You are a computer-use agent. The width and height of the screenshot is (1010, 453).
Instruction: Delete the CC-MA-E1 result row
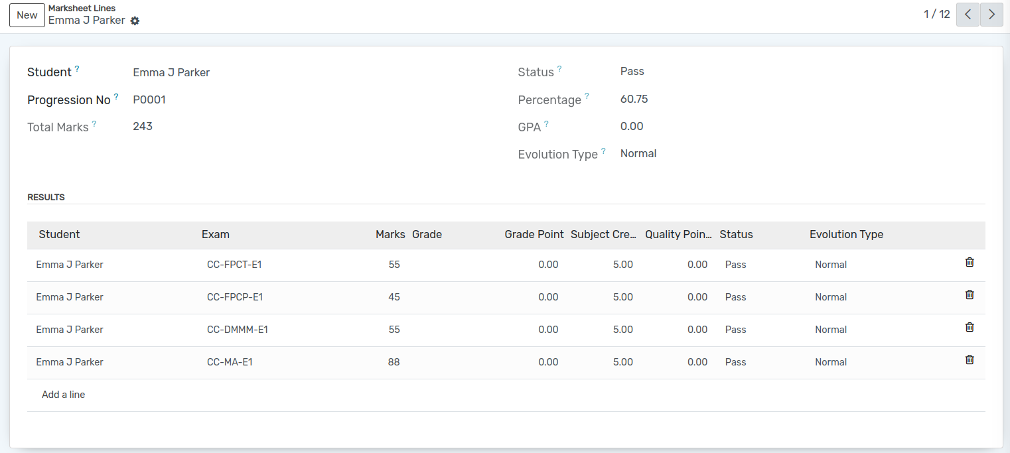[970, 360]
